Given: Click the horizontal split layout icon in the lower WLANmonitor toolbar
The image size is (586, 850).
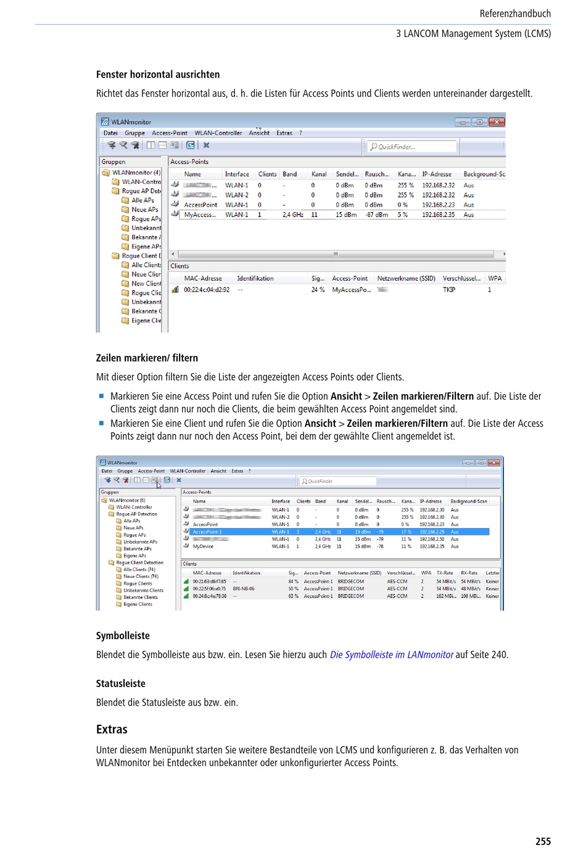Looking at the screenshot, I should pyautogui.click(x=146, y=480).
